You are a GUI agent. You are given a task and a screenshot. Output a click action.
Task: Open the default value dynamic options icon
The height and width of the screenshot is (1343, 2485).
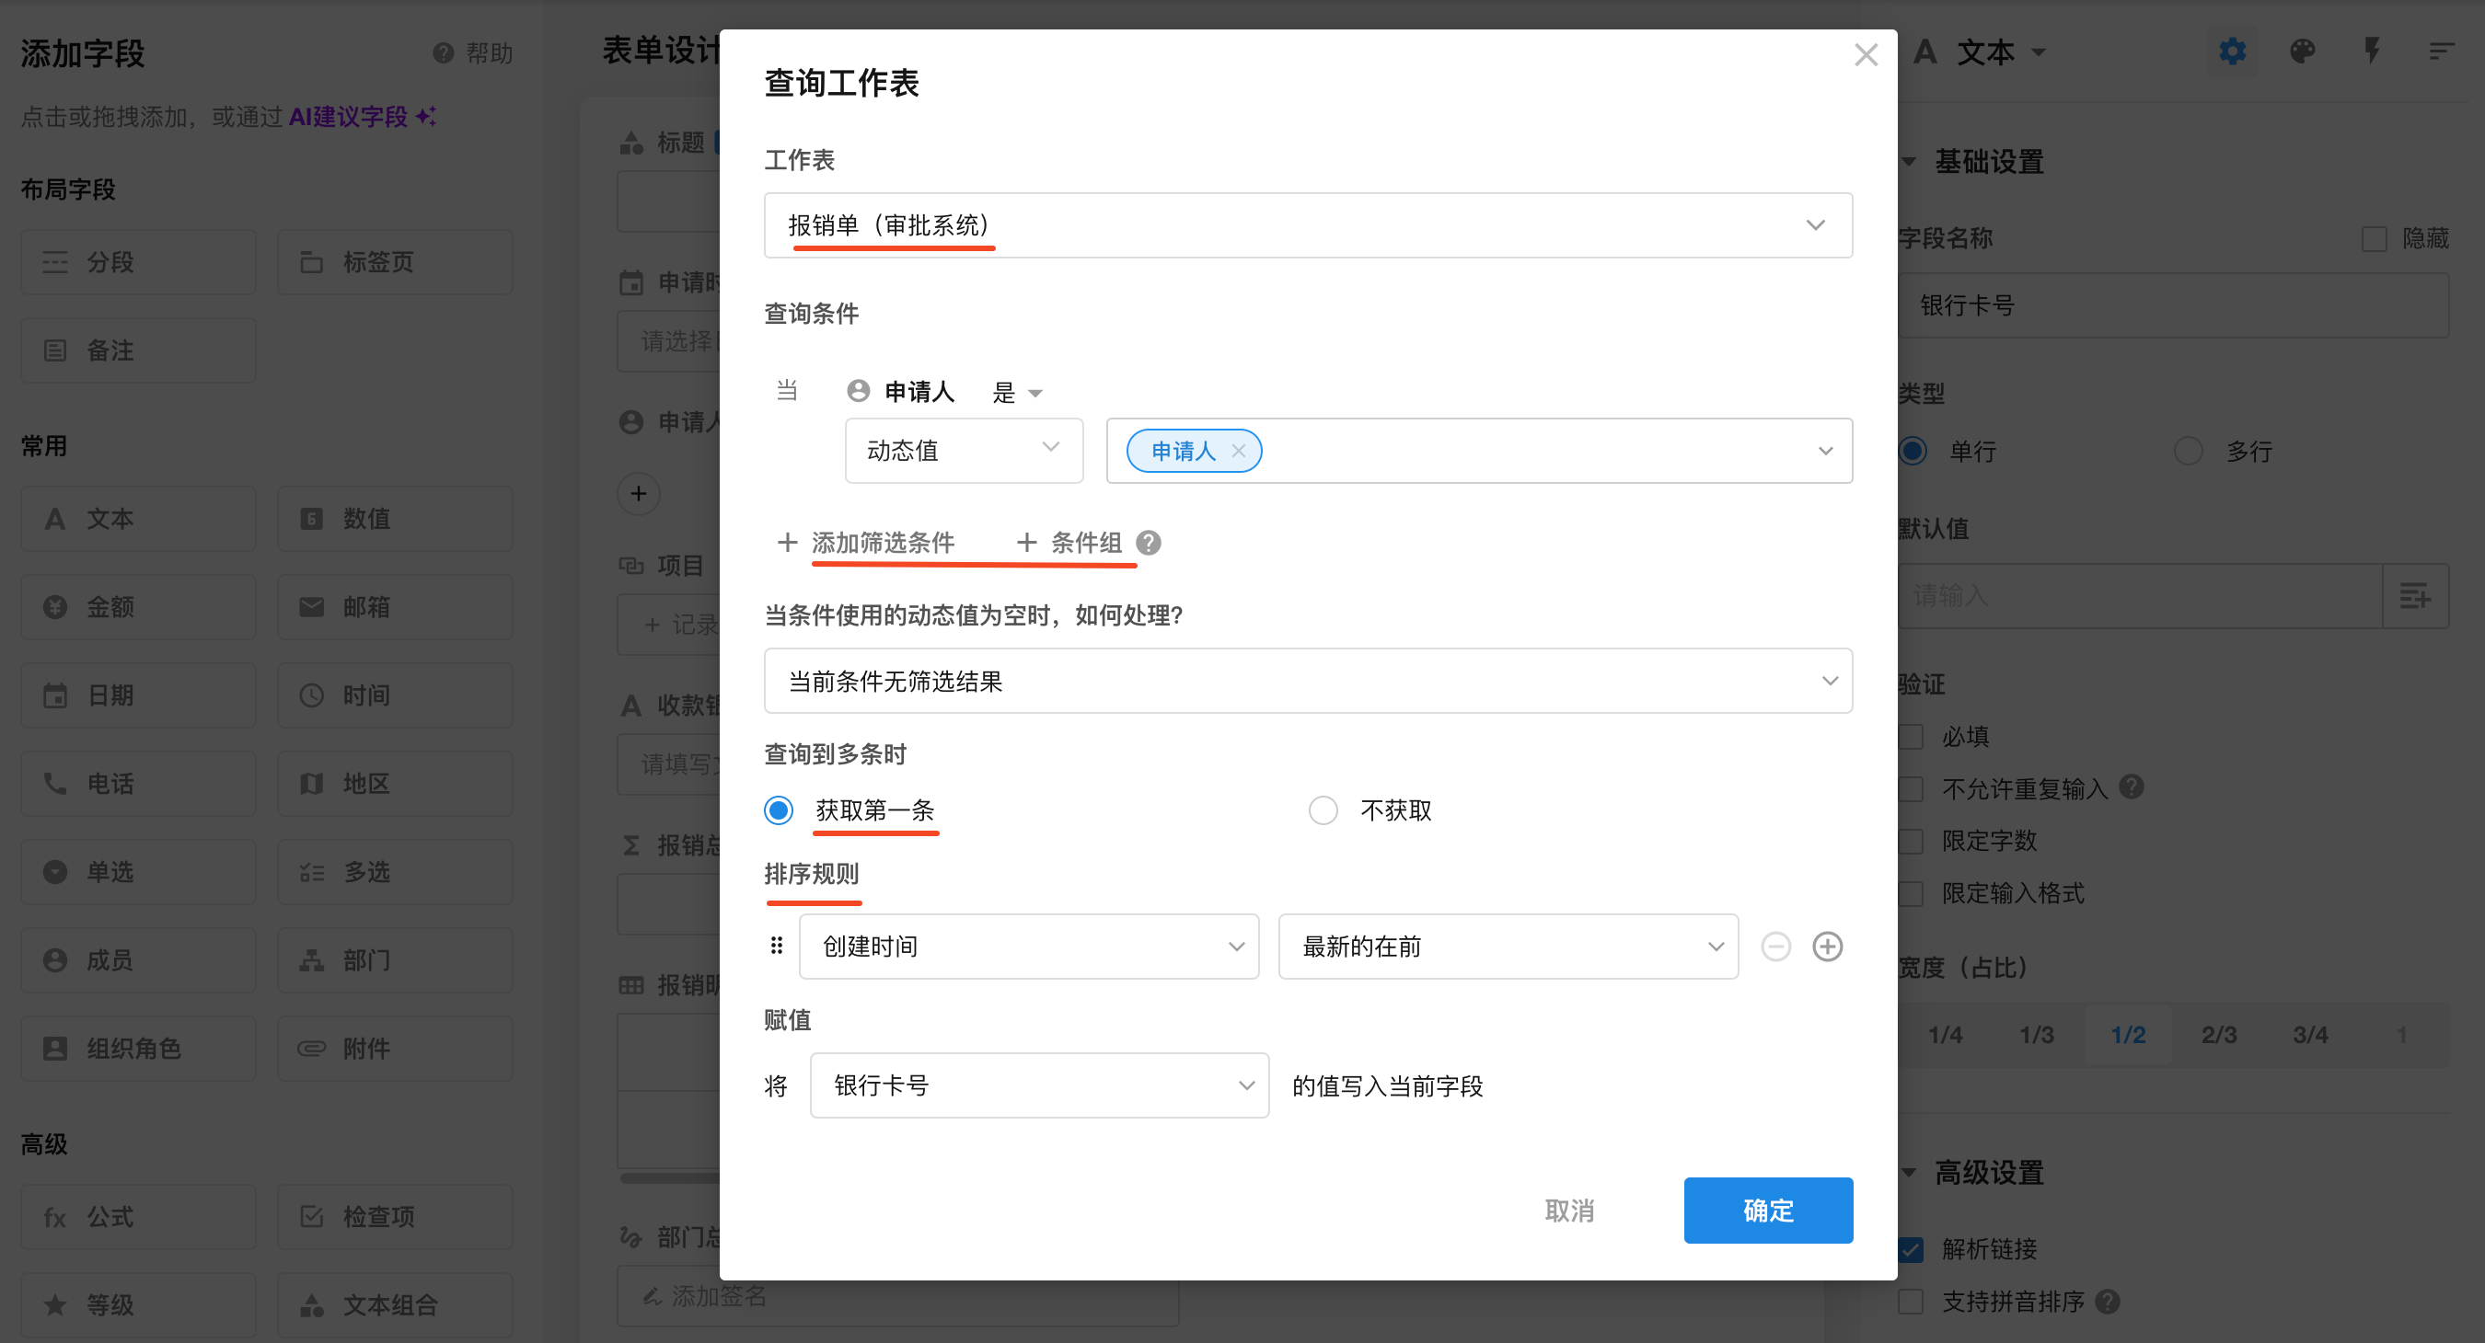(x=2414, y=596)
